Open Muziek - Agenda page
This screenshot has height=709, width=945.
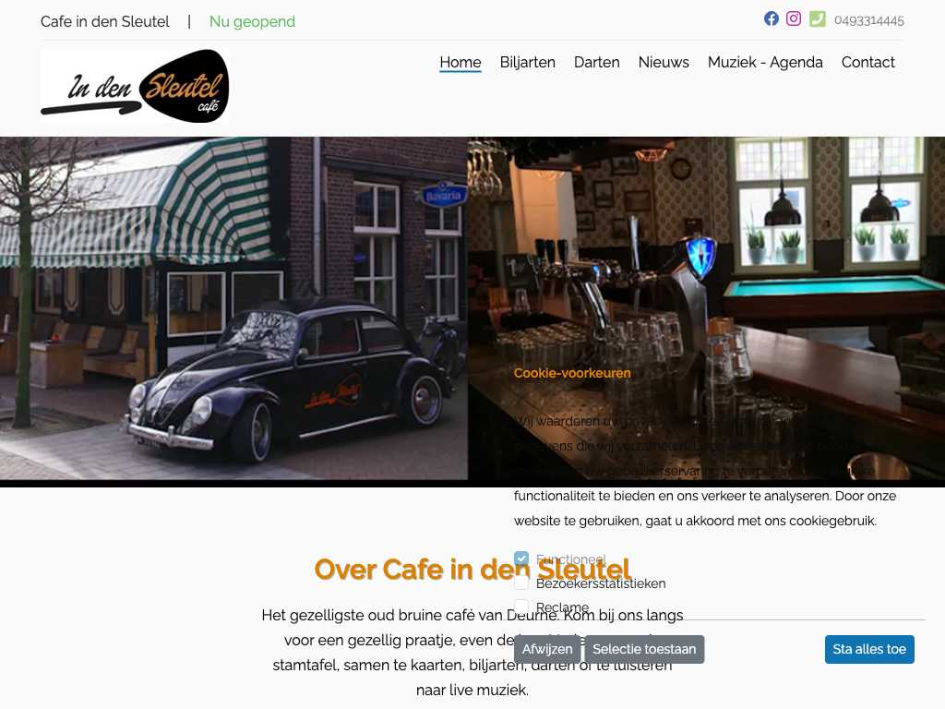coord(765,62)
